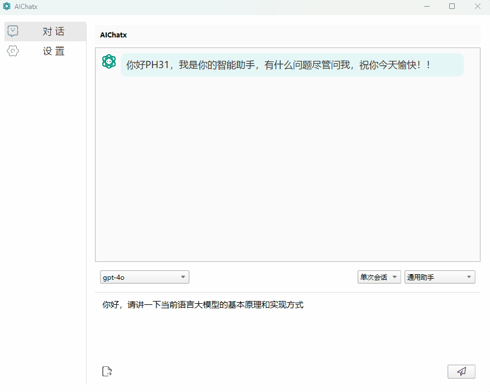This screenshot has height=392, width=490.
Task: Click the greeting message bubble
Action: (291, 64)
